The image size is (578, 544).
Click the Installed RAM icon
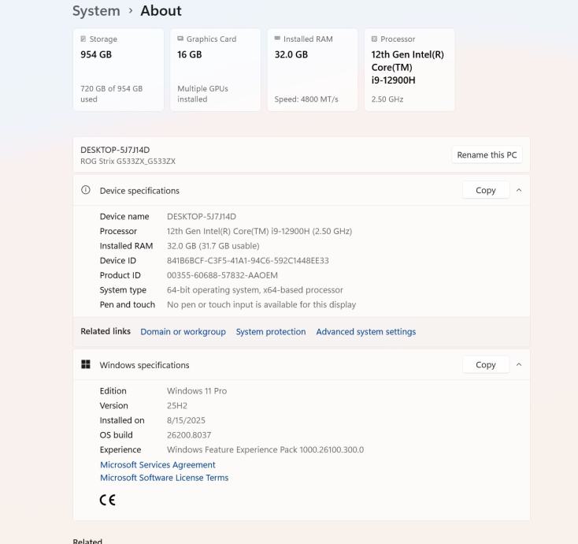click(x=277, y=39)
